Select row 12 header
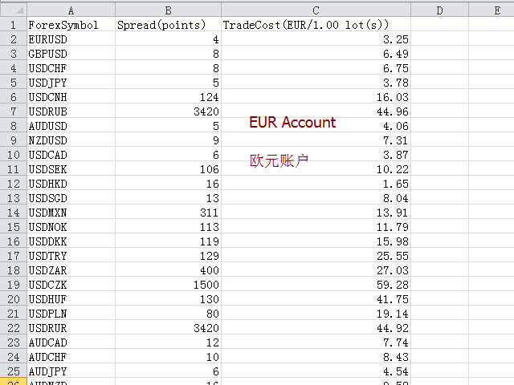Screen dimensions: 514x385 point(13,184)
